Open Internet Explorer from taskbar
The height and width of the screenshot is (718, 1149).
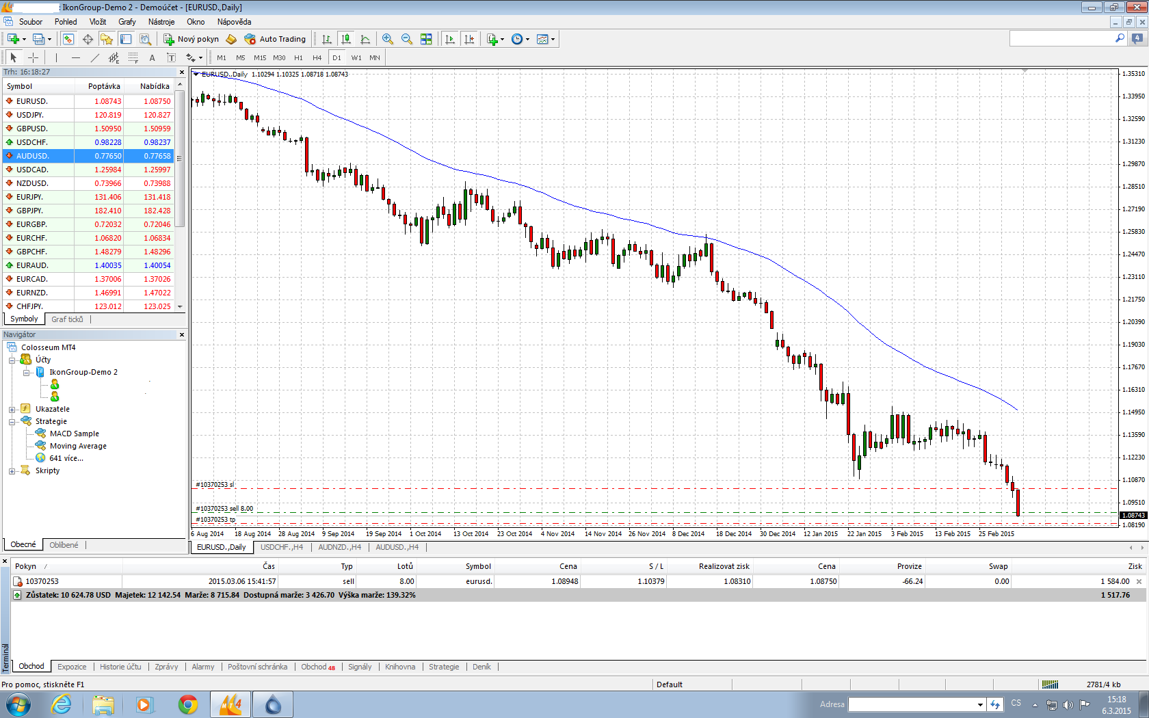tap(62, 704)
